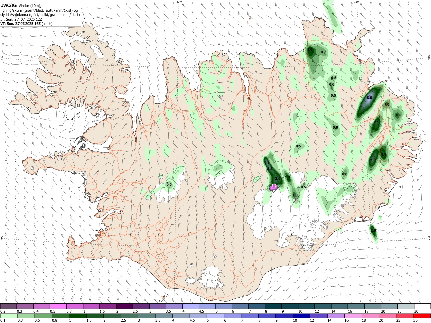The height and width of the screenshot is (323, 431).
Task: Select the pale green 0.1 legend swatch
Action: click(x=8, y=316)
